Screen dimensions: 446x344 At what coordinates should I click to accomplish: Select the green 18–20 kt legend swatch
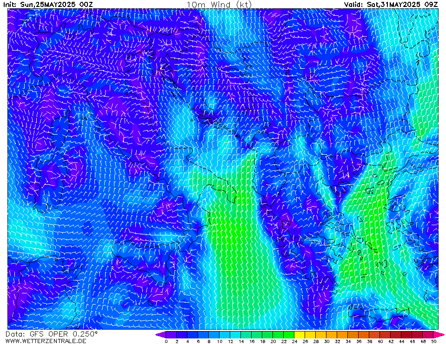coord(268,335)
